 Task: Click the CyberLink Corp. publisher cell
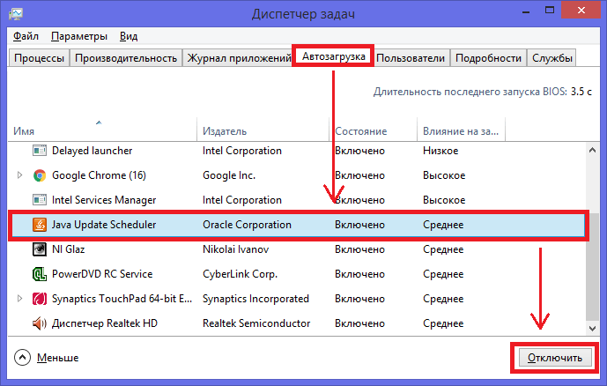pos(240,274)
